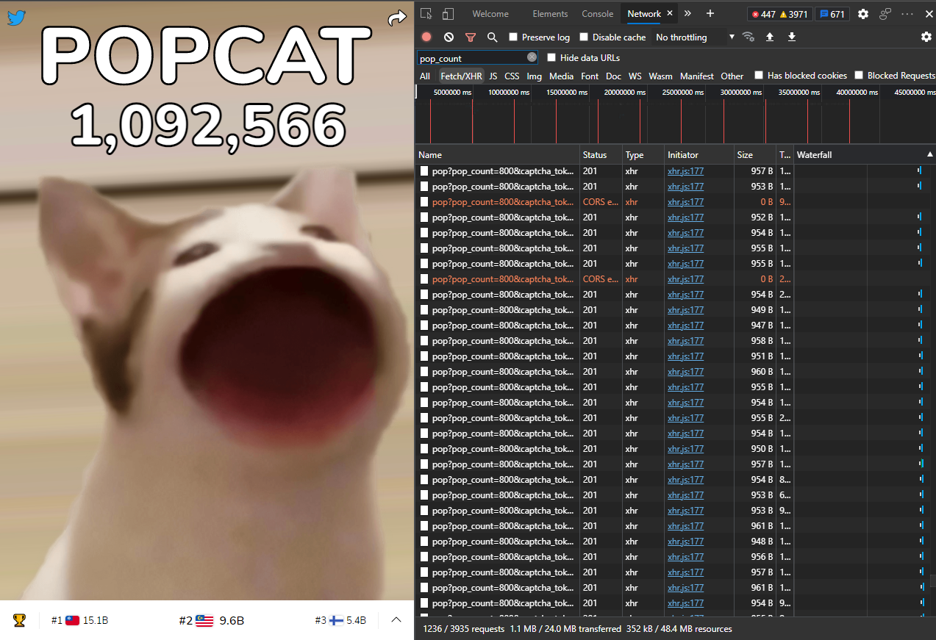Click the 671 issues badge
The width and height of the screenshot is (936, 640).
coord(832,14)
